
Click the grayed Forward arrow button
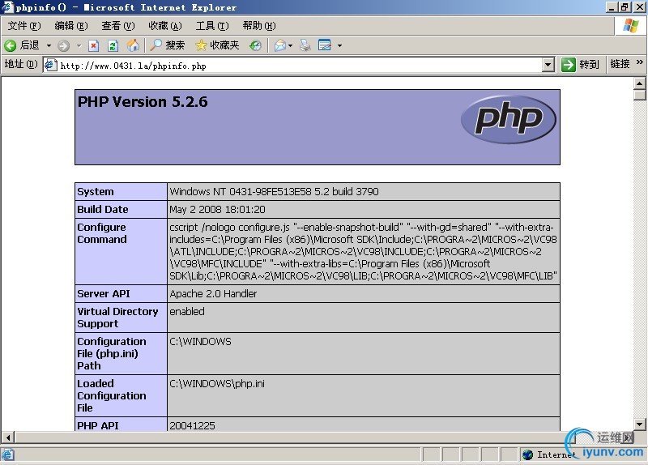click(x=63, y=45)
